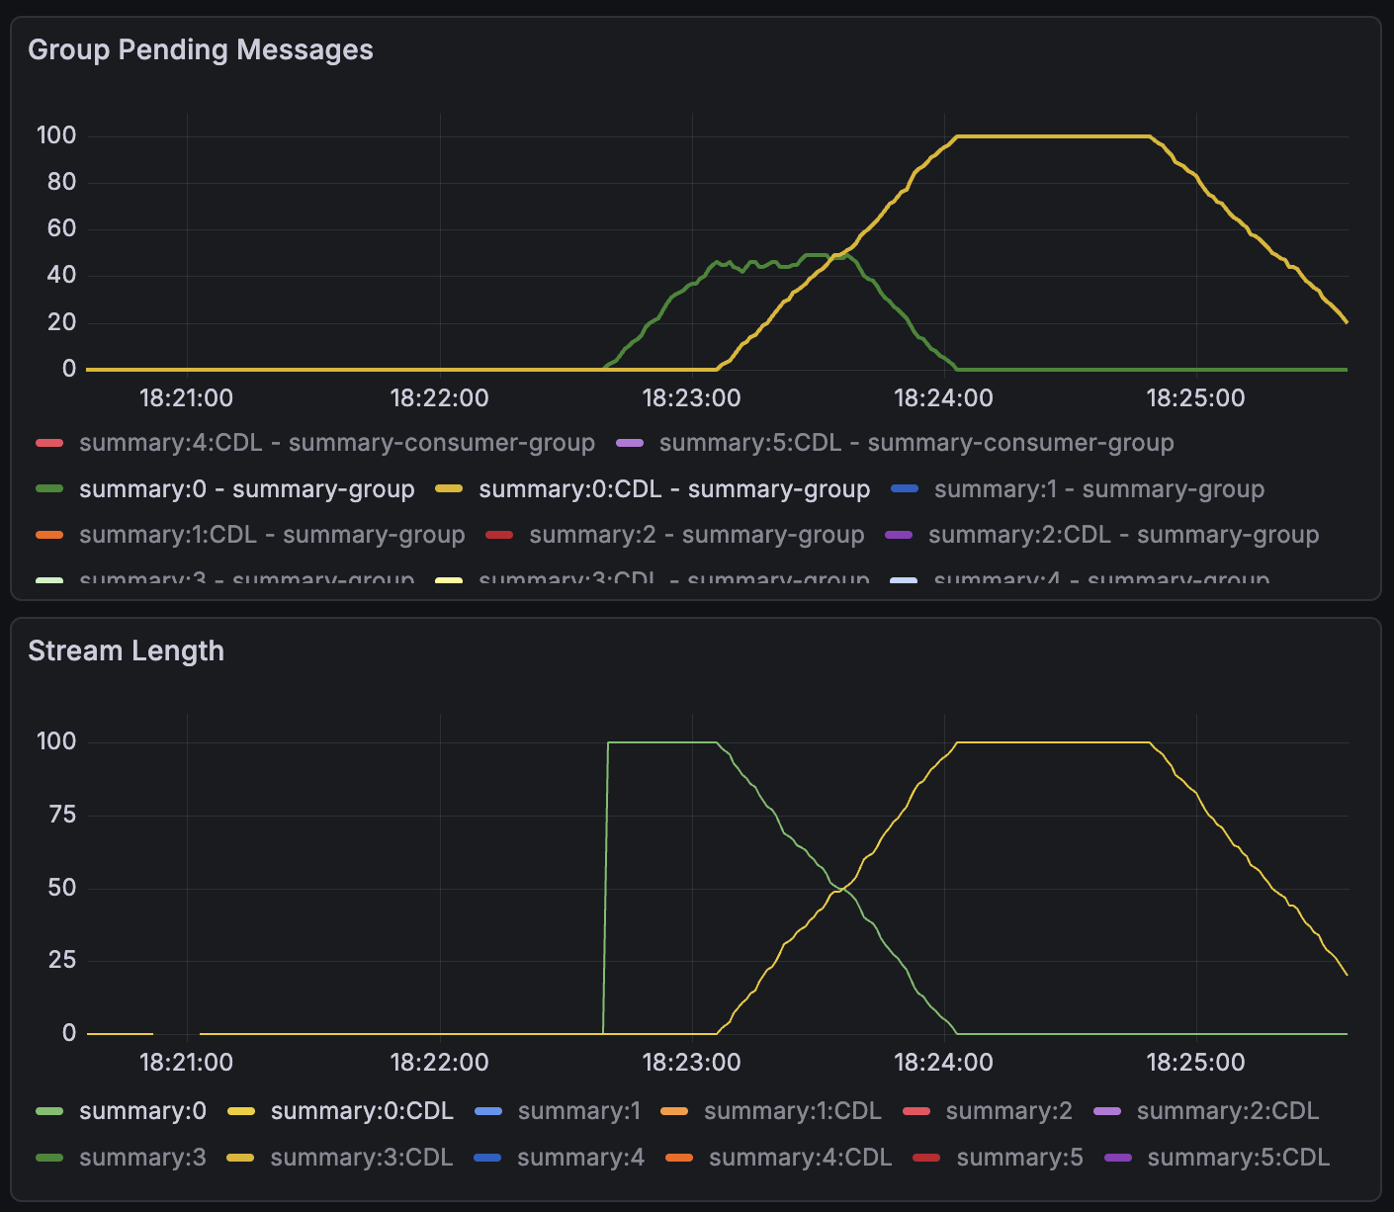The height and width of the screenshot is (1212, 1394).
Task: Click the Stream Length panel title
Action: [127, 651]
